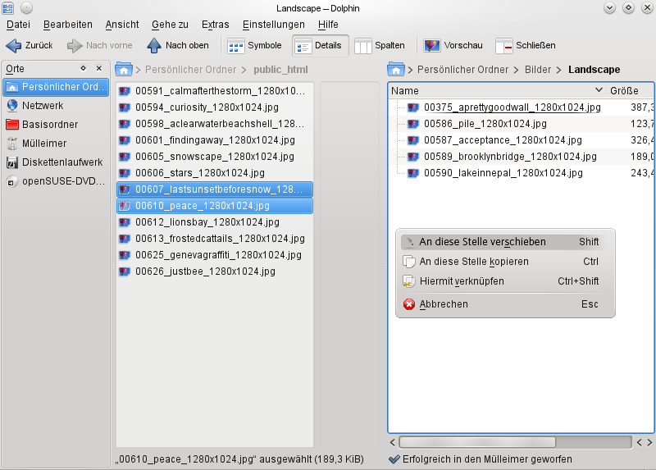Toggle the Details view mode
The width and height of the screenshot is (656, 470).
point(320,46)
